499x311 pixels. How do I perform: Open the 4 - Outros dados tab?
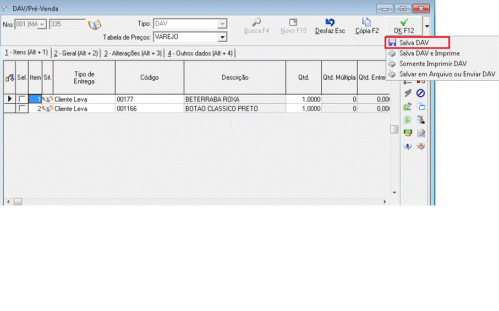[x=200, y=53]
